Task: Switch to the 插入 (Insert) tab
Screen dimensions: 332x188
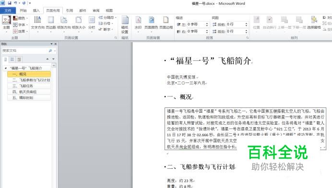Action: (x=36, y=11)
